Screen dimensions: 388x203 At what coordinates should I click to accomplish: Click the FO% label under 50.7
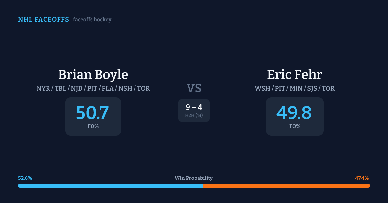point(93,126)
